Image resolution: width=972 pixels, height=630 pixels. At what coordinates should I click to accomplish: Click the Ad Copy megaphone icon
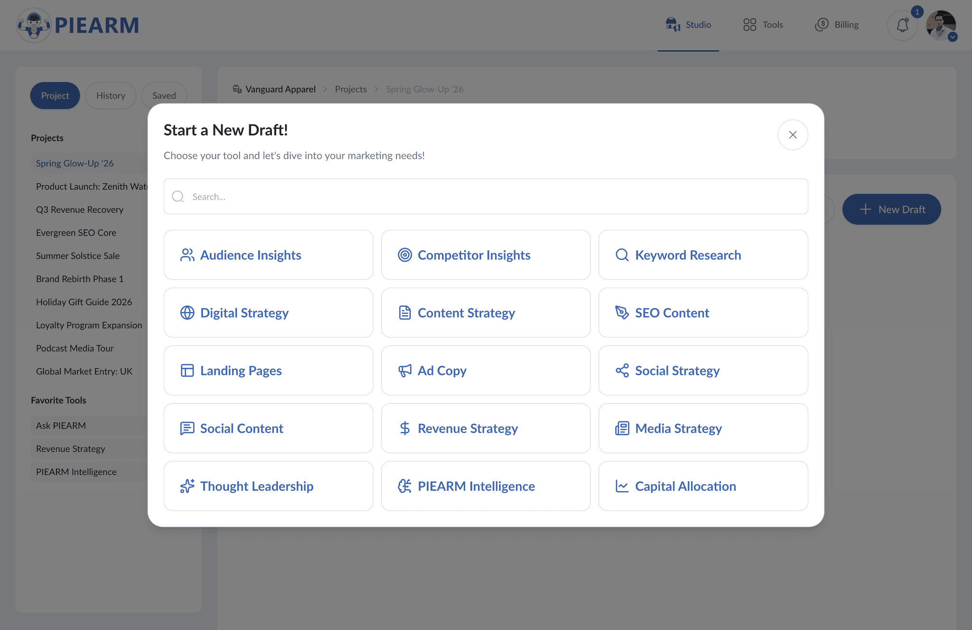pos(405,371)
